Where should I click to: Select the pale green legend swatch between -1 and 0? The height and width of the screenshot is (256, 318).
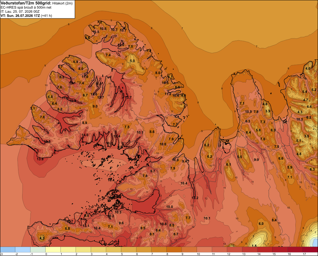[38, 250]
